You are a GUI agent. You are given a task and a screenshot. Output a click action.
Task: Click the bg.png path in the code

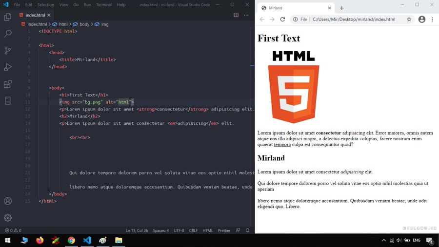point(93,102)
